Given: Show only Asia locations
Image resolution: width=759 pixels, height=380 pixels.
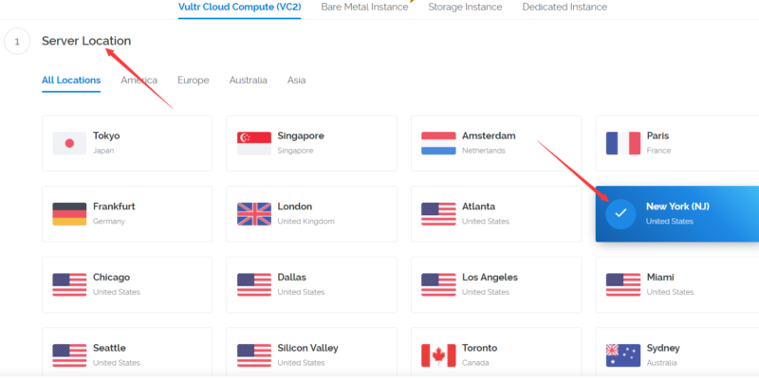Looking at the screenshot, I should pyautogui.click(x=297, y=81).
